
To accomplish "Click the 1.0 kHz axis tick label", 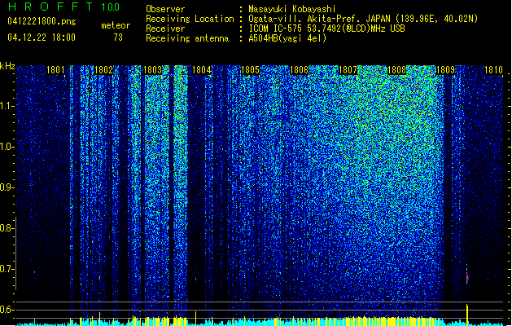I will [x=7, y=147].
